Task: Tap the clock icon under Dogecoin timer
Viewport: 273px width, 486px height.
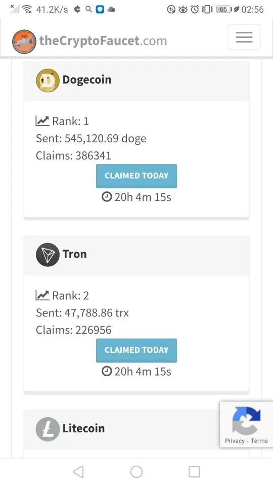Action: [107, 196]
